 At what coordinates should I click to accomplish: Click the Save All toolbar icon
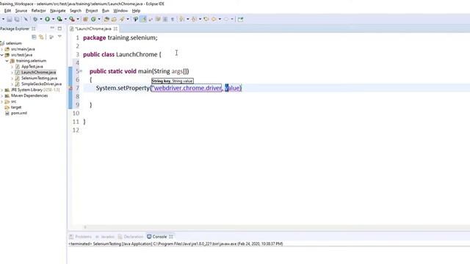[17, 19]
